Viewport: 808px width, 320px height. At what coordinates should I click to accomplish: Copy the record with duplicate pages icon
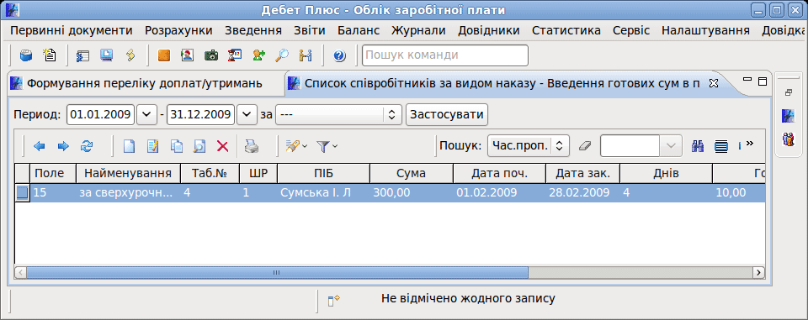(x=176, y=147)
